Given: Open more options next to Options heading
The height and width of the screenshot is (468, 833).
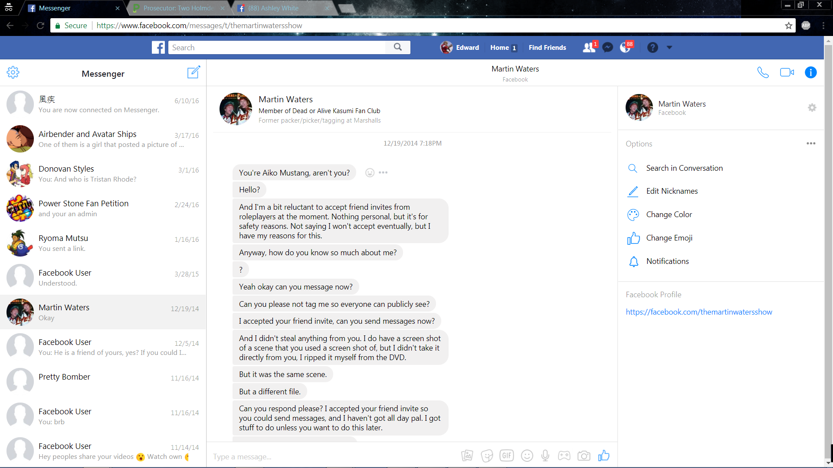Looking at the screenshot, I should click(x=811, y=143).
